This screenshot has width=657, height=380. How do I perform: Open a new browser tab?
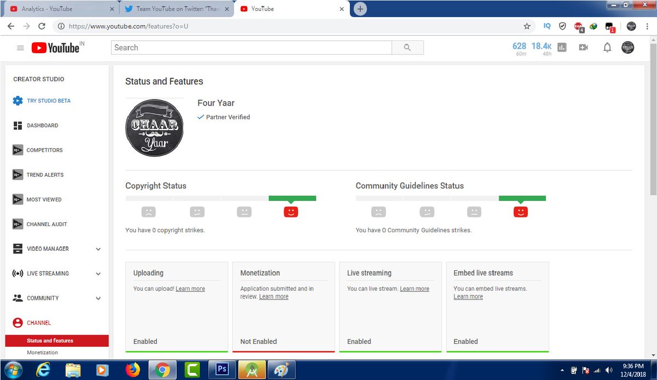tap(360, 9)
